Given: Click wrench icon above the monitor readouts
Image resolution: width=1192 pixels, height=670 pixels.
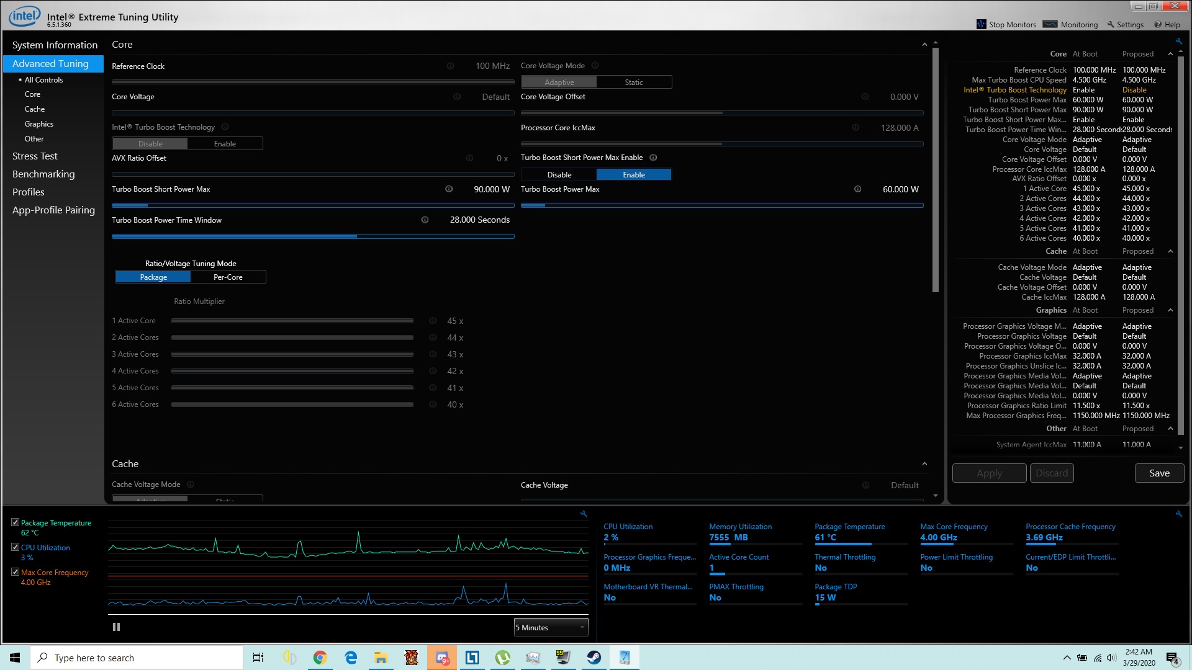Looking at the screenshot, I should pyautogui.click(x=1179, y=514).
